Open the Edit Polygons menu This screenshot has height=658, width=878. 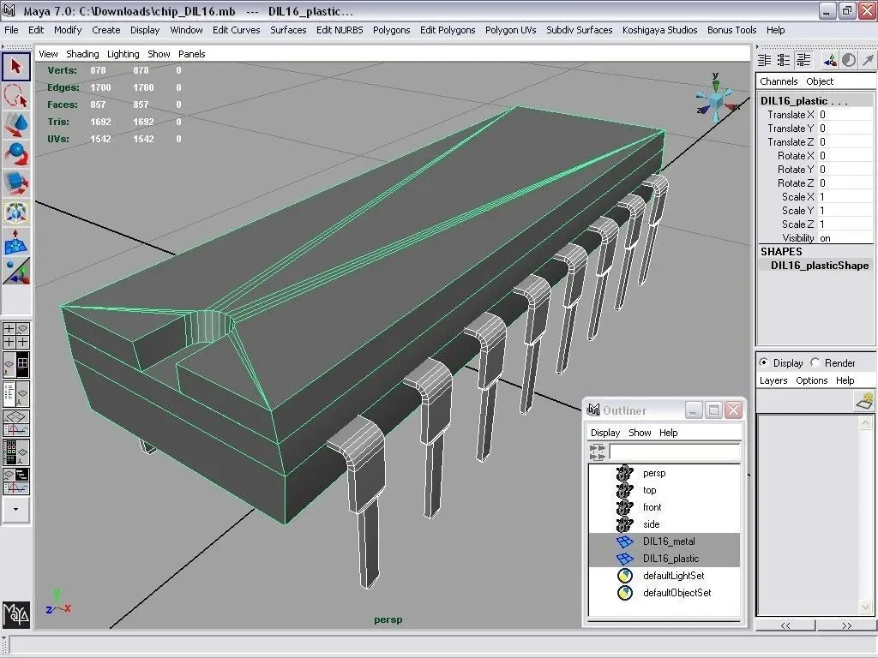(x=448, y=30)
